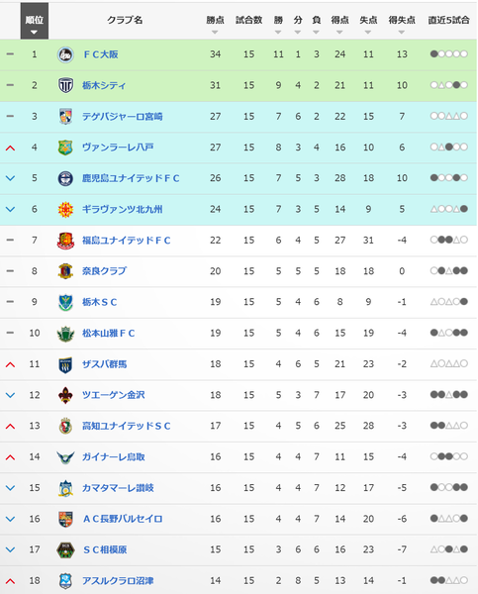The height and width of the screenshot is (594, 478).
Task: Click FC大阪's recent five match results indicators
Action: pos(449,54)
